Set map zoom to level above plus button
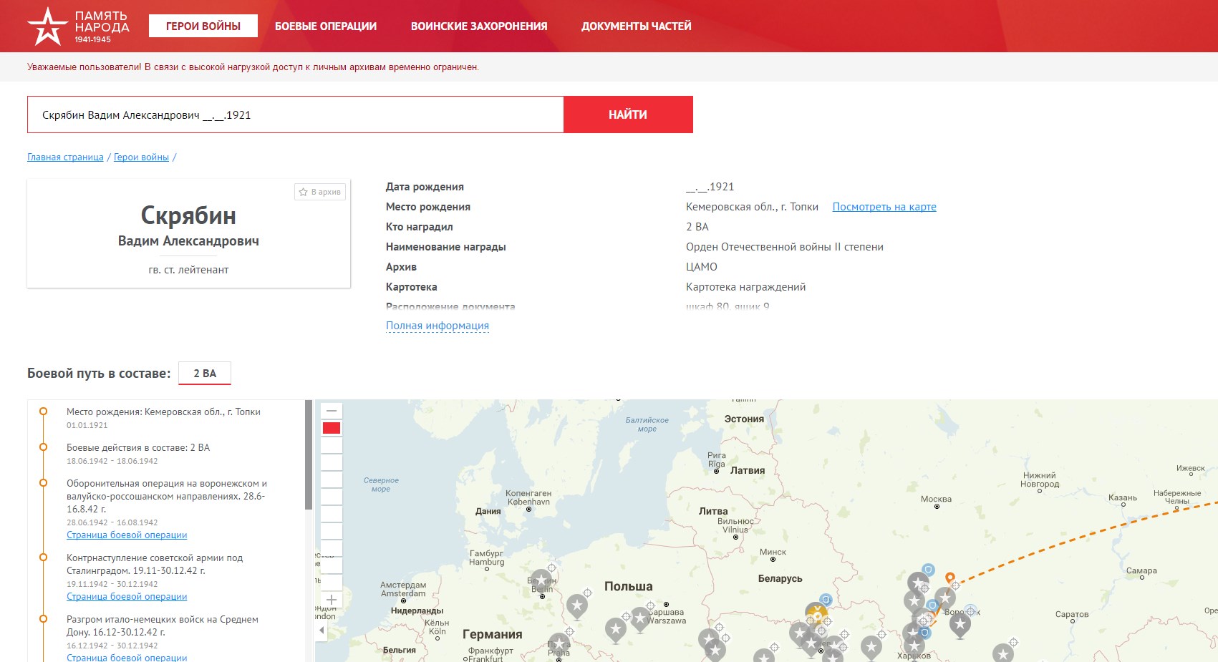Screen dimensions: 1218x662 point(332,583)
